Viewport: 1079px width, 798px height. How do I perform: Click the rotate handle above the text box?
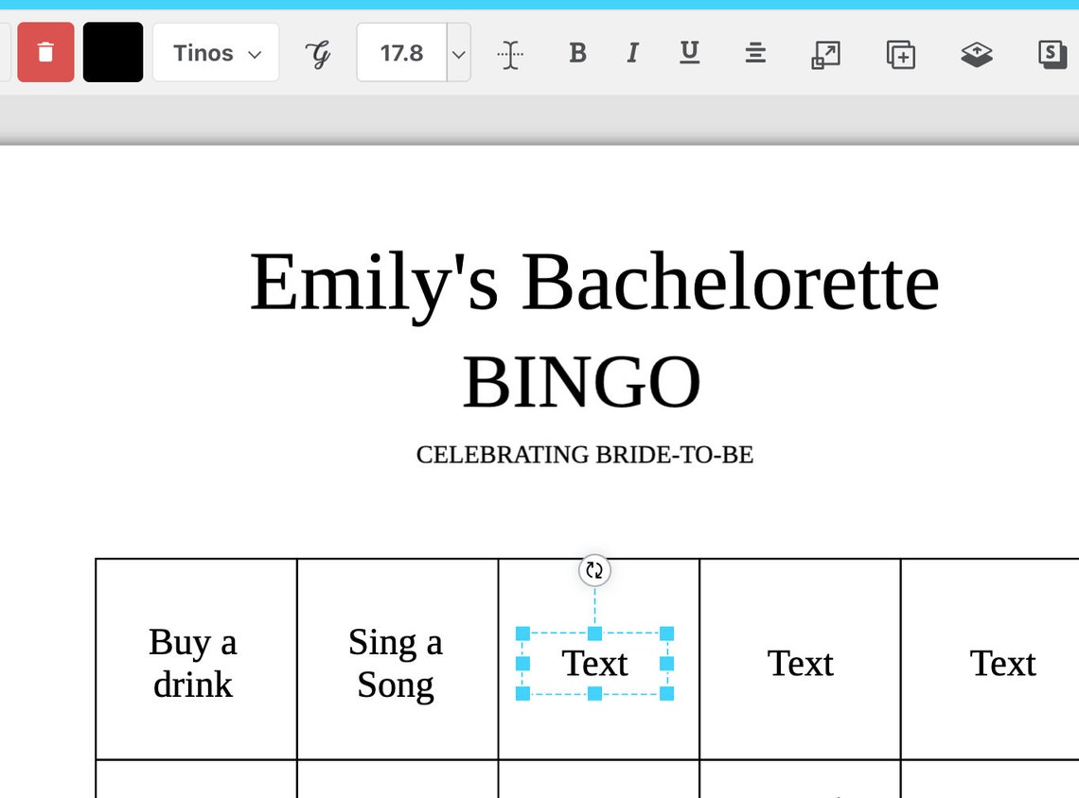[x=594, y=570]
